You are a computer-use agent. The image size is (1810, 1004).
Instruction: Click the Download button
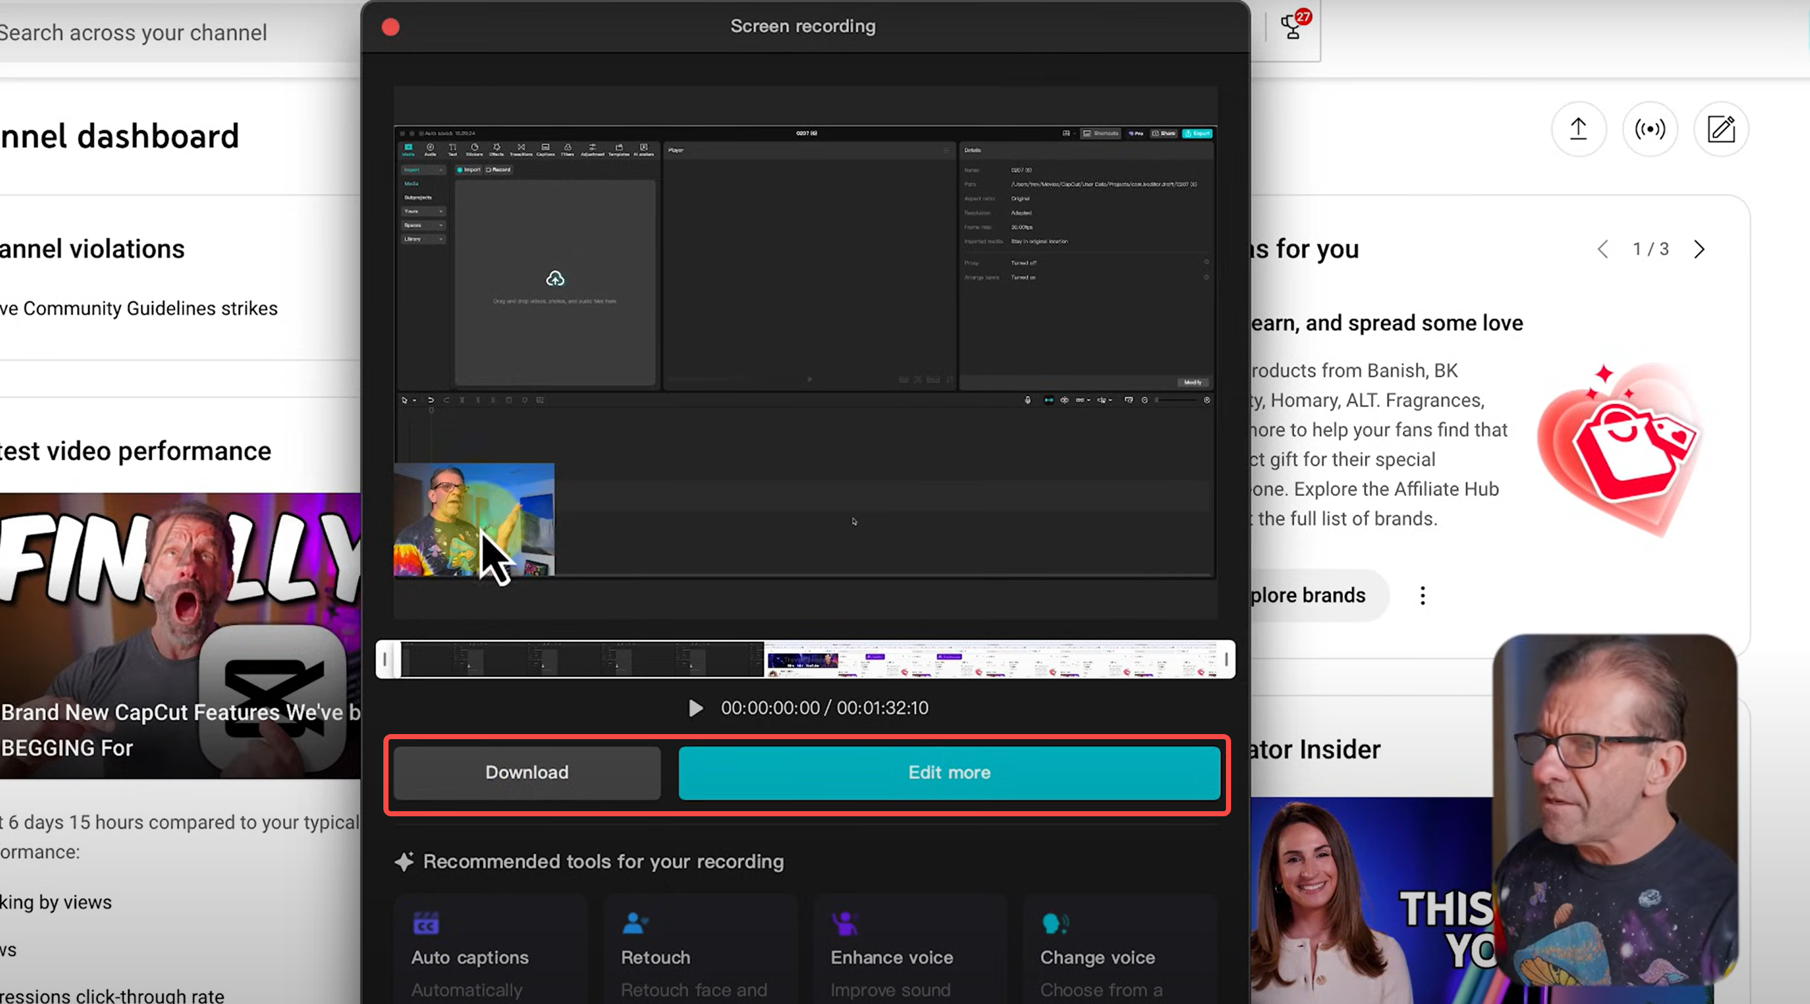(x=526, y=773)
